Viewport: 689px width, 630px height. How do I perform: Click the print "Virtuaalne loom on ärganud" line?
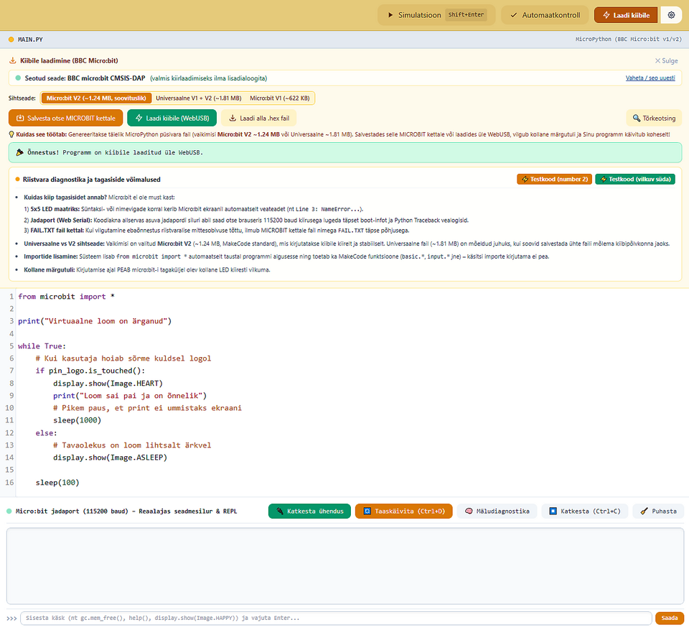[95, 321]
